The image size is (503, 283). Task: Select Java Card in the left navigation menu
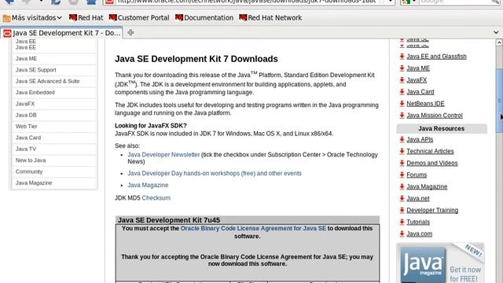coord(54,138)
